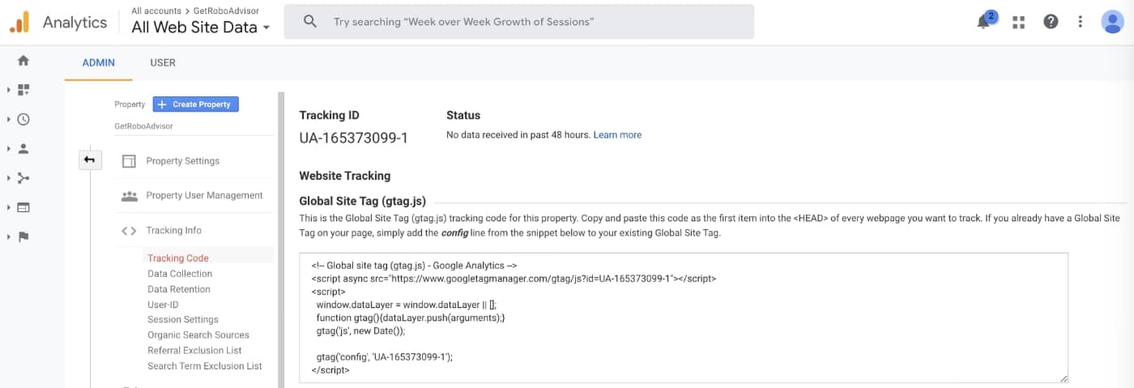This screenshot has width=1134, height=388.
Task: Open Property Settings
Action: coord(183,160)
